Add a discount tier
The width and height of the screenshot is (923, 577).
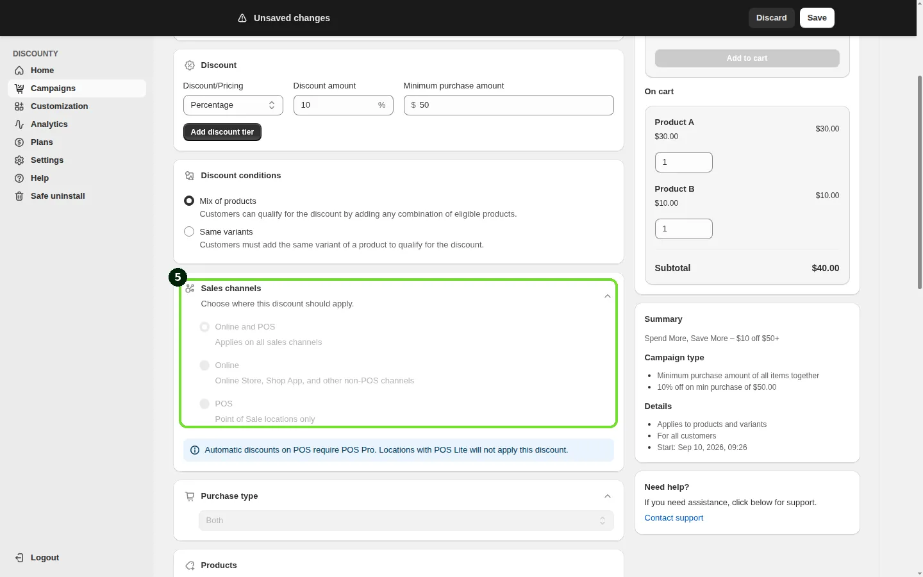click(222, 132)
